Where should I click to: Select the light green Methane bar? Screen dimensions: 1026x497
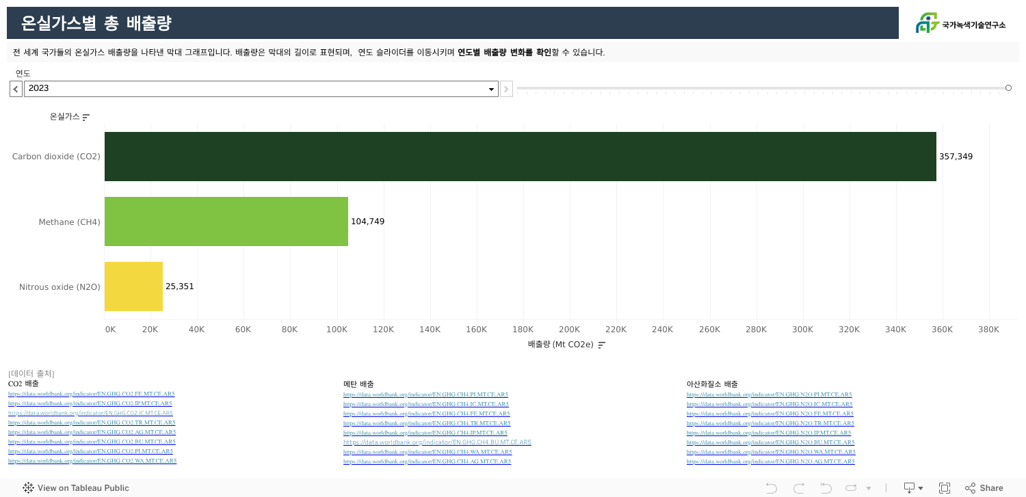pyautogui.click(x=226, y=221)
